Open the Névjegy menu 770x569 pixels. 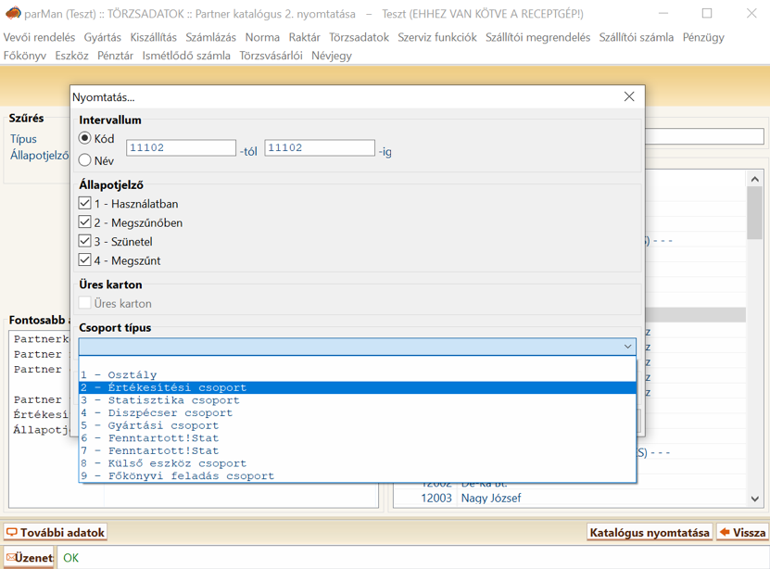[332, 56]
